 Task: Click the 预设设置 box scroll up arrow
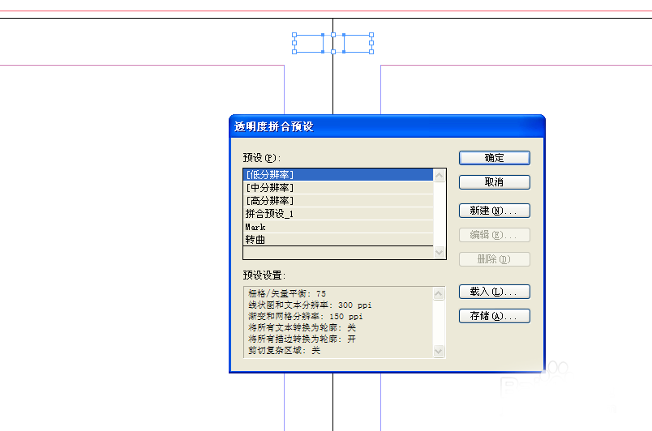(x=439, y=294)
